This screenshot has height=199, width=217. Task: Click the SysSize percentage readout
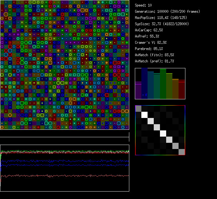[162, 24]
